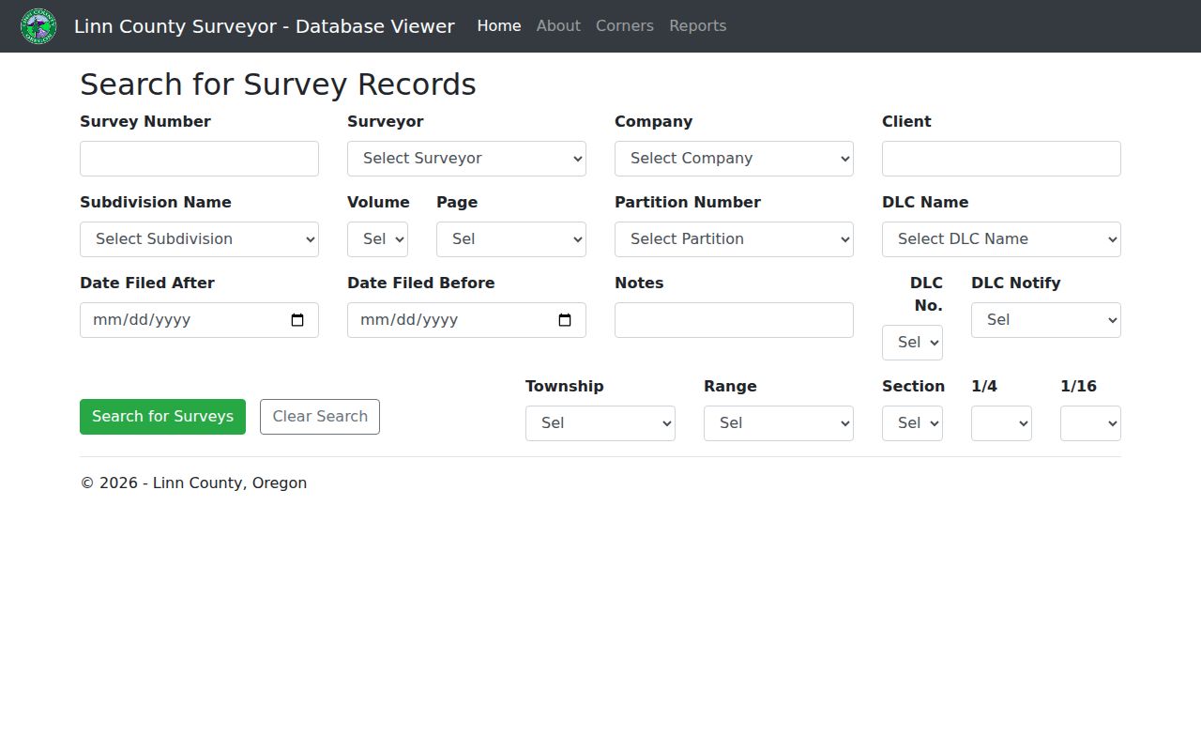Click the Clear Search button
Viewport: 1201px width, 751px height.
(320, 417)
